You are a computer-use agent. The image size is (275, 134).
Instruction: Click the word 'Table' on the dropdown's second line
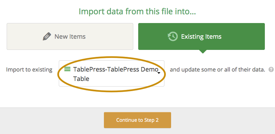(81, 79)
